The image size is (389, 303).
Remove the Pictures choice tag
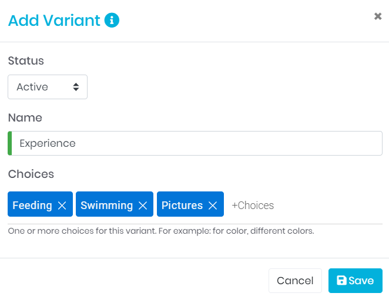tap(213, 206)
